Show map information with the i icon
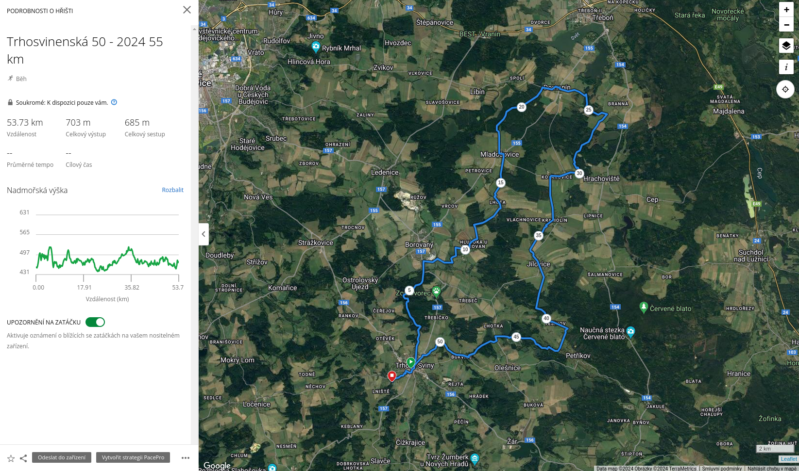799x471 pixels. tap(786, 67)
